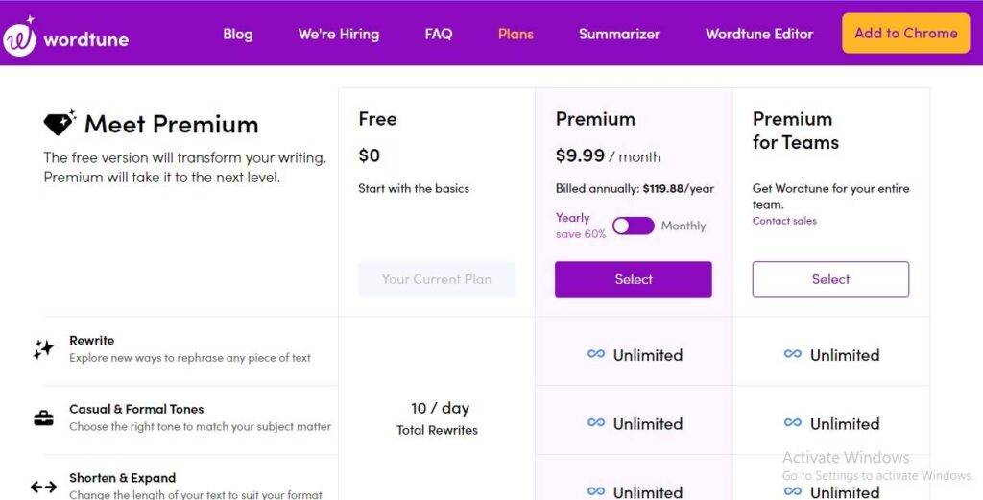This screenshot has width=983, height=500.
Task: Select the Monthly billing label
Action: click(683, 226)
